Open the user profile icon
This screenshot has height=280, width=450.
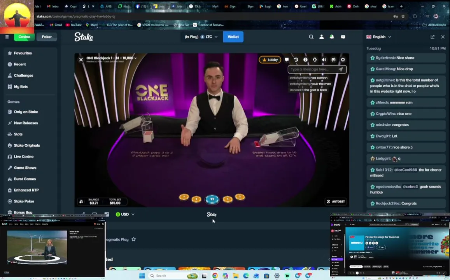pyautogui.click(x=321, y=37)
